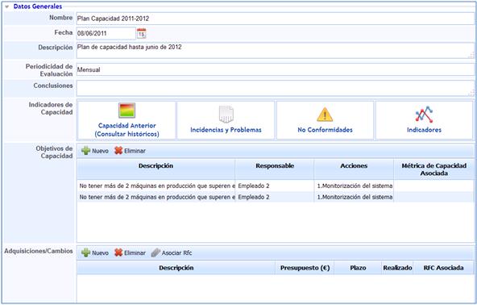477x305 pixels.
Task: Select the first objective row with Empleado 2
Action: (276, 186)
